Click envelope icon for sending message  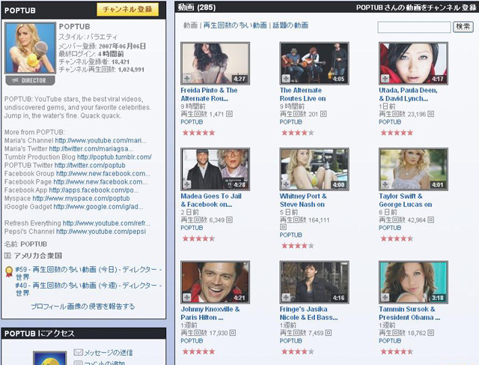pyautogui.click(x=78, y=352)
